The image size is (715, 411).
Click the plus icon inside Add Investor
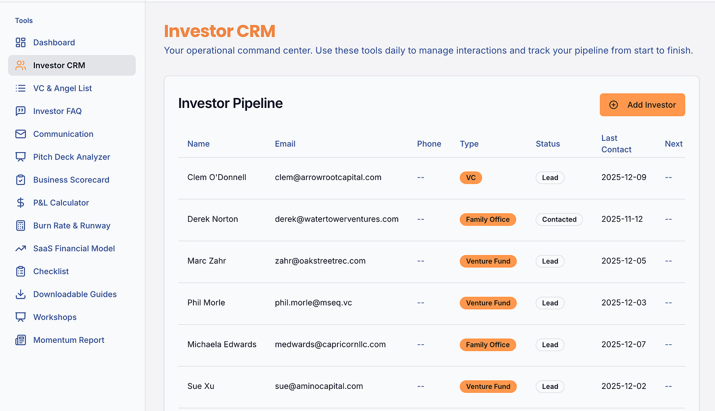(613, 104)
